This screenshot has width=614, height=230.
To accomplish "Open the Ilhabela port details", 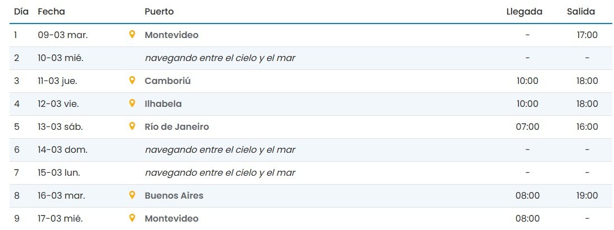I will point(163,104).
